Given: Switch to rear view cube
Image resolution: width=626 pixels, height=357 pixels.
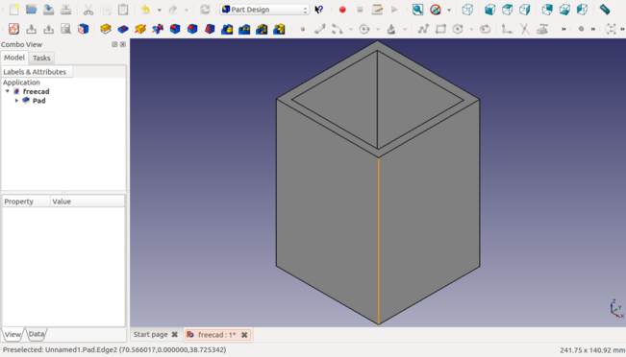Looking at the screenshot, I should [547, 10].
